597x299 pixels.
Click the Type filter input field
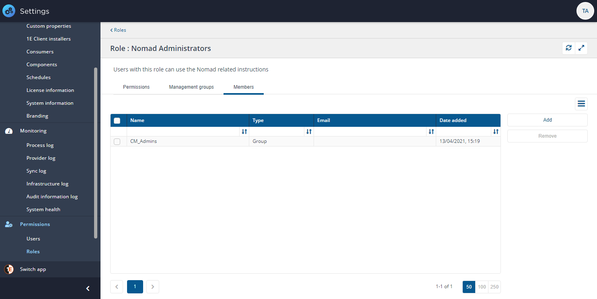coord(277,132)
